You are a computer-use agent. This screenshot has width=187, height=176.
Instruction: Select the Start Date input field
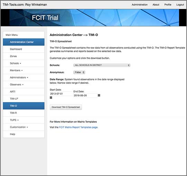point(61,94)
